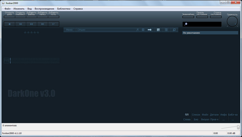The width and height of the screenshot is (242, 137).
Task: Open the Воспроизведение menu
Action: (x=44, y=9)
